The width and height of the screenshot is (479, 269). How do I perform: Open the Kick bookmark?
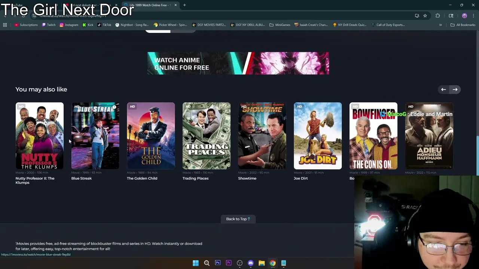click(x=88, y=25)
